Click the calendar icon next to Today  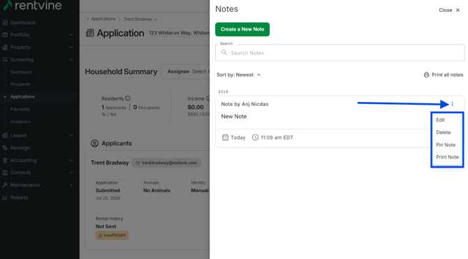pos(226,138)
